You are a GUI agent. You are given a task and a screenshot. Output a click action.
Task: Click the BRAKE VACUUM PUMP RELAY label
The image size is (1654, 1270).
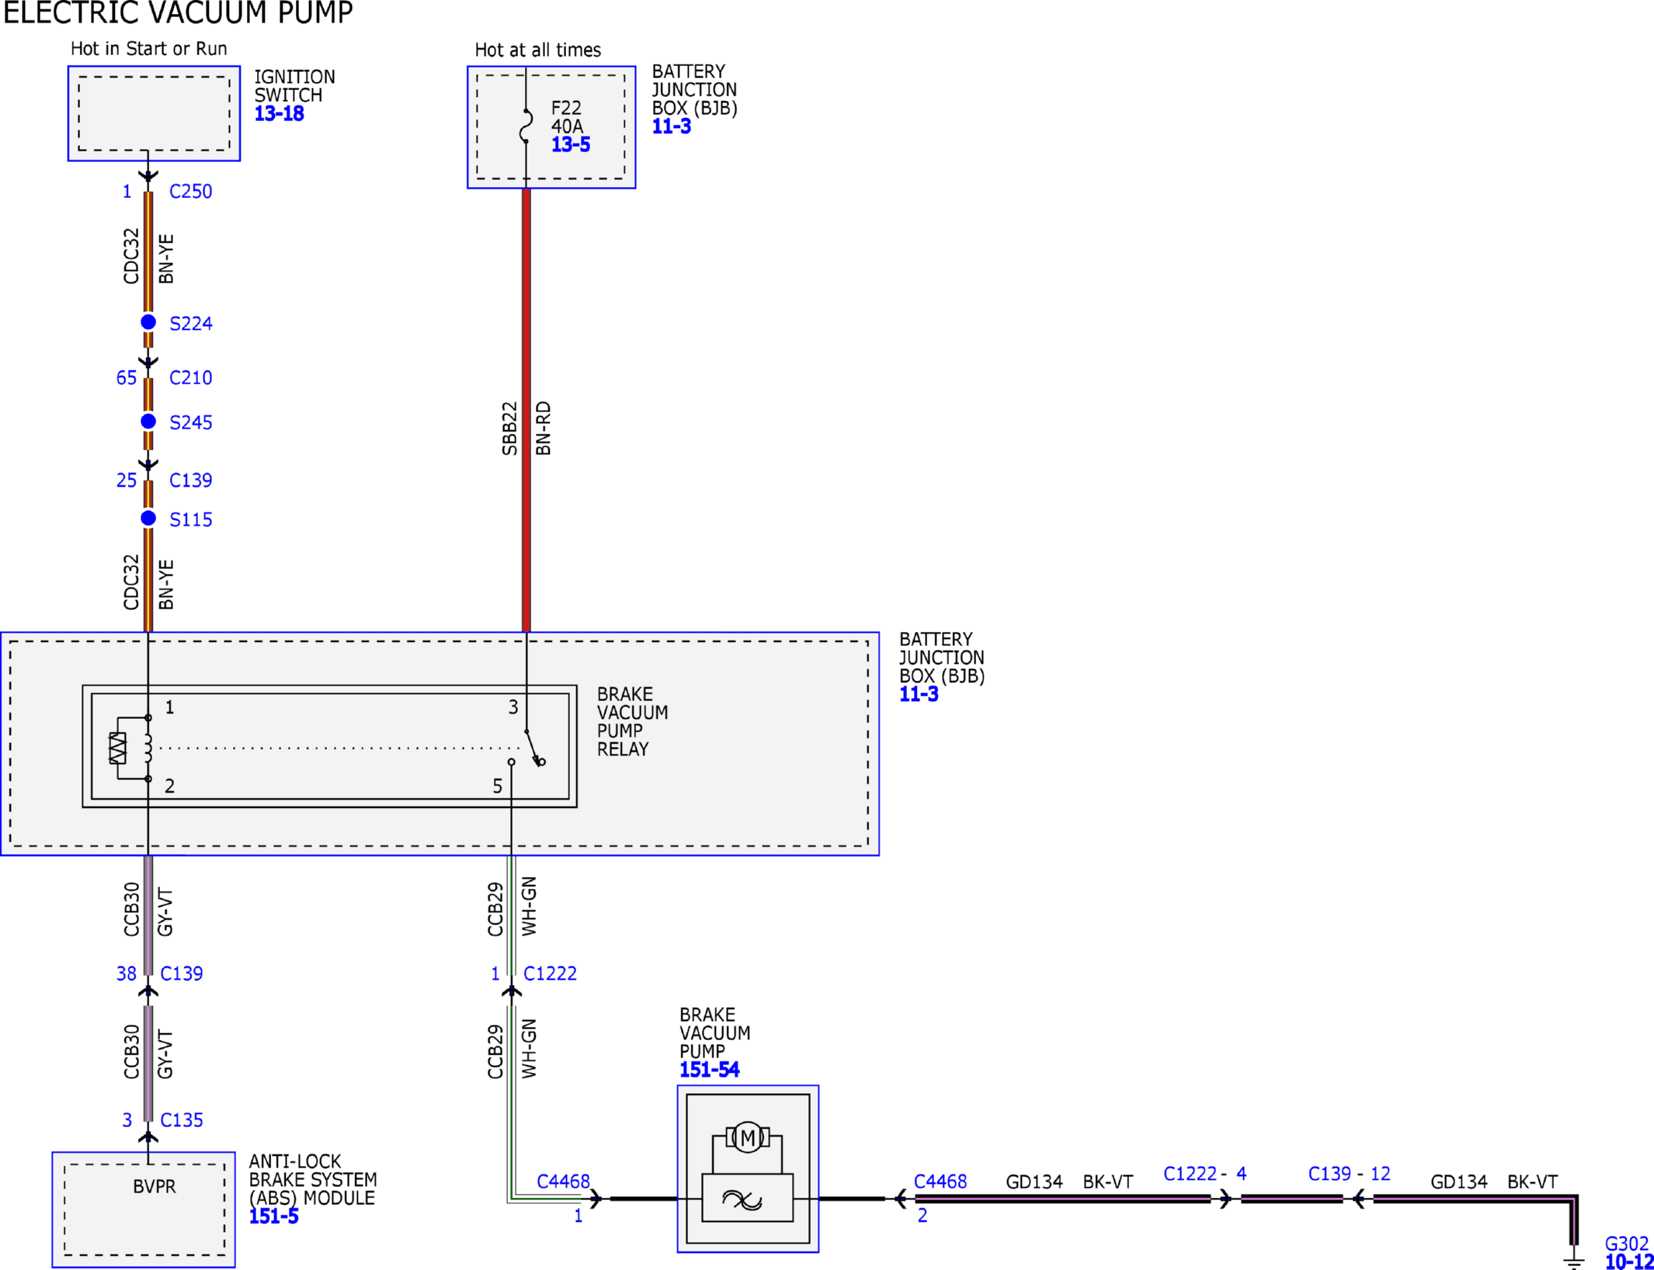click(632, 722)
